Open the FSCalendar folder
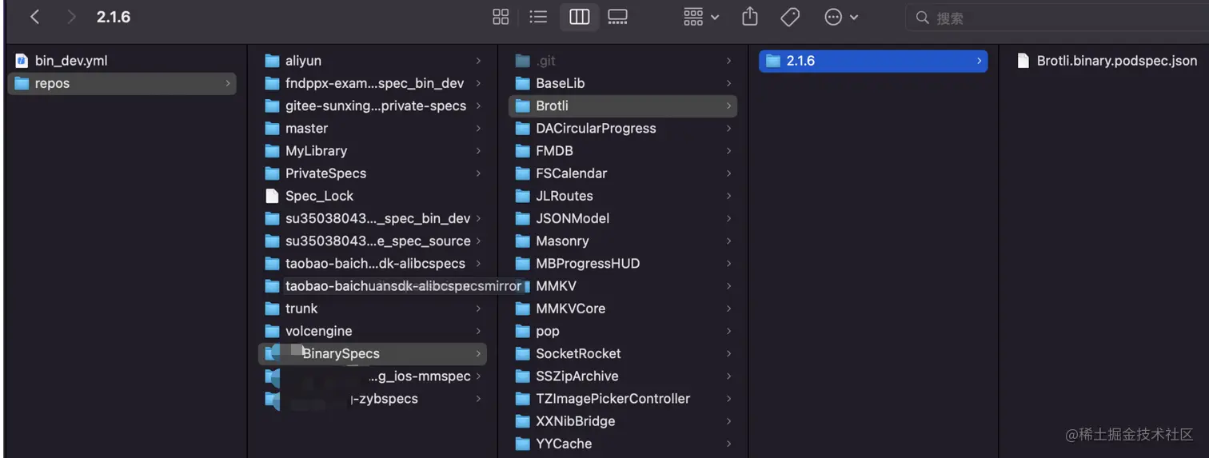Image resolution: width=1209 pixels, height=458 pixels. [623, 173]
